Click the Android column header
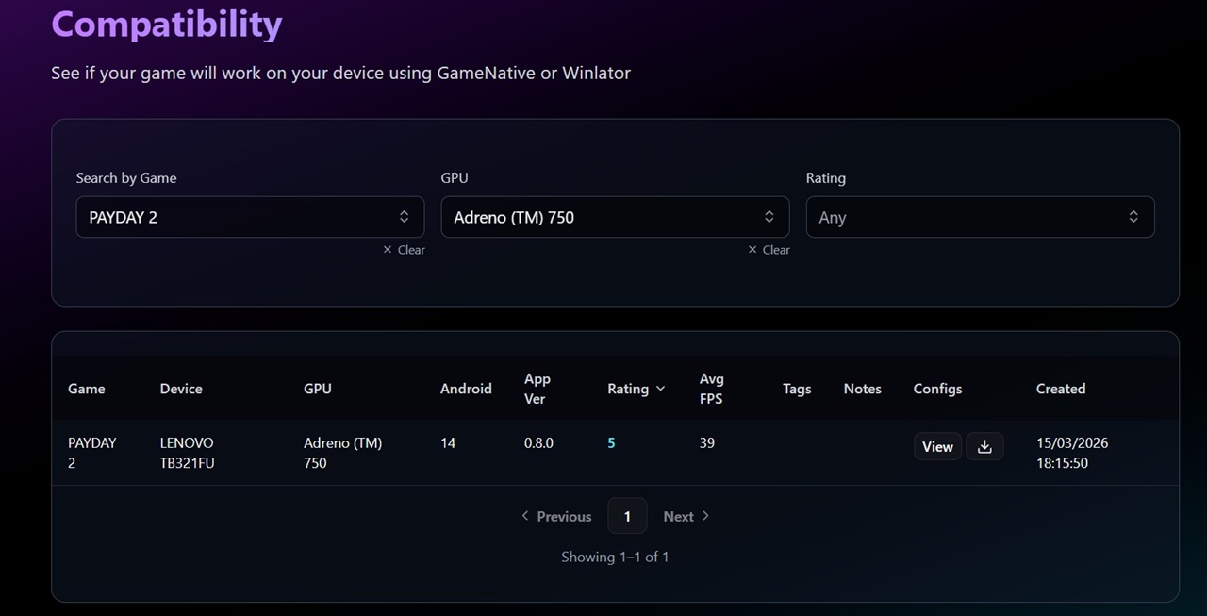The height and width of the screenshot is (616, 1207). tap(466, 389)
